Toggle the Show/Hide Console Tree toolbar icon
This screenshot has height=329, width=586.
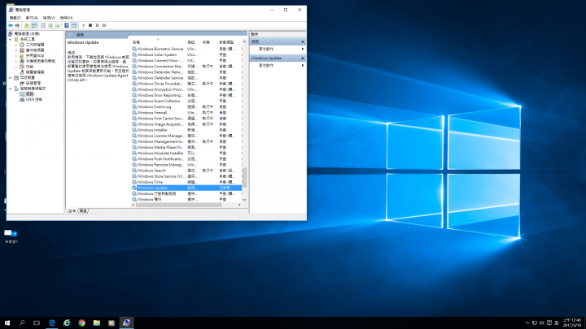34,25
